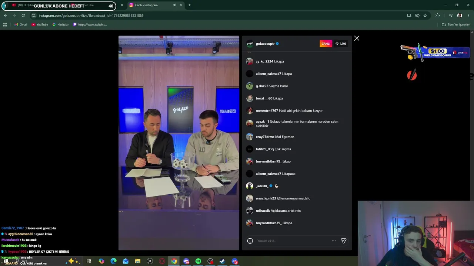The width and height of the screenshot is (474, 266).
Task: Open the Chrome profile avatar
Action: tap(460, 16)
